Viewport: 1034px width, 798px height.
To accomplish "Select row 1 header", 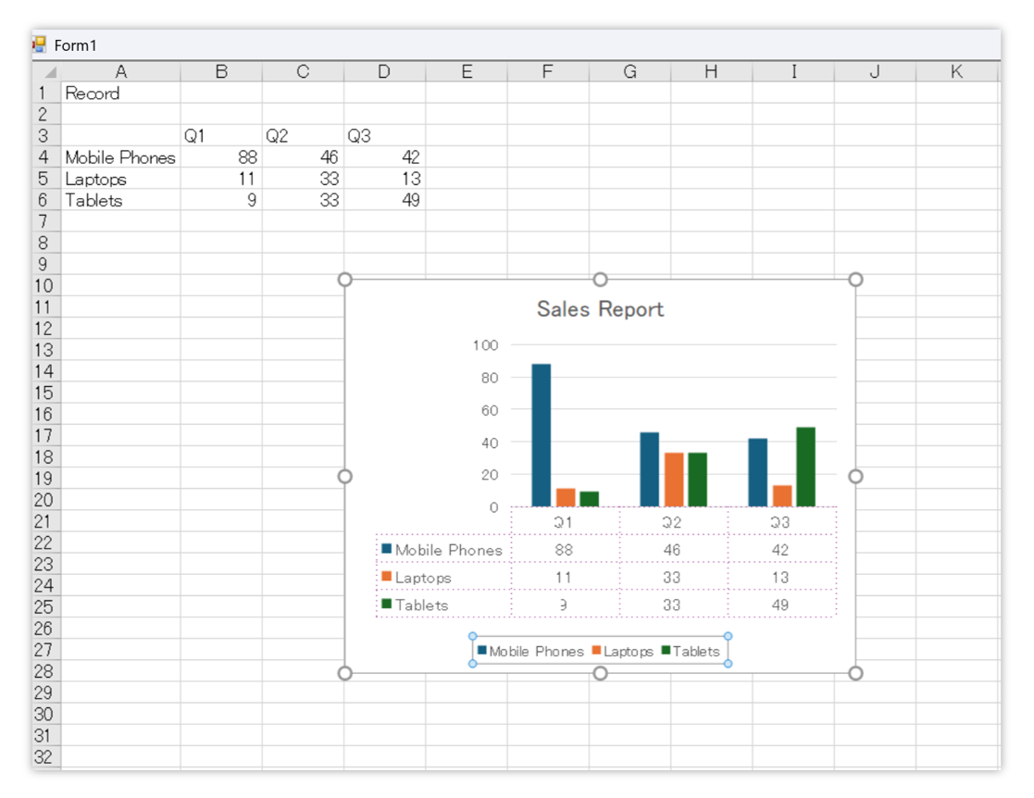I will pyautogui.click(x=47, y=93).
